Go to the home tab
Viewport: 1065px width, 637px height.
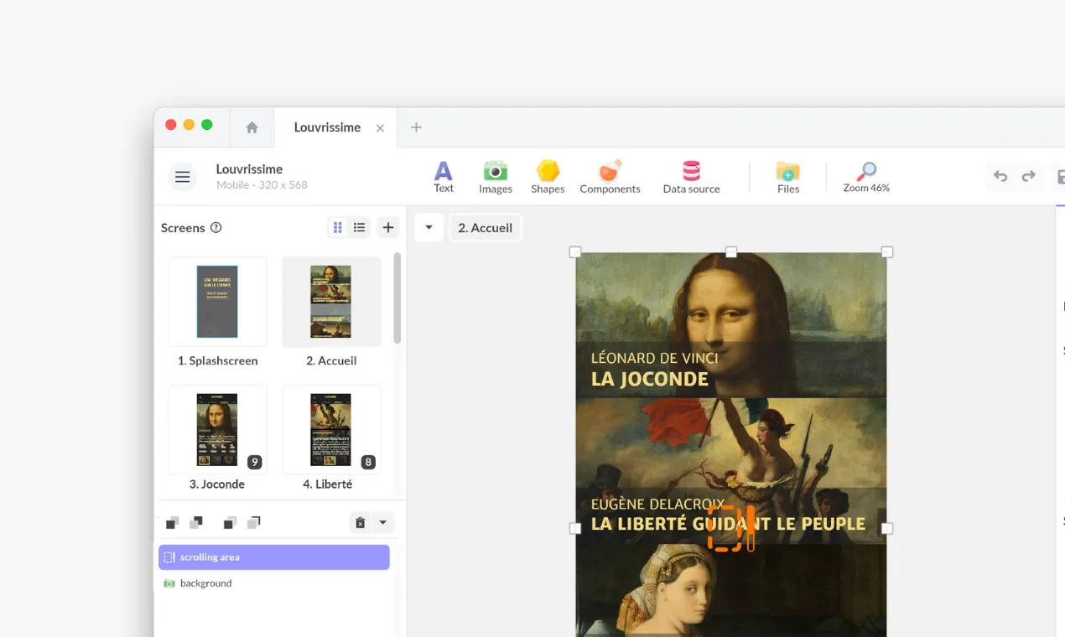[x=251, y=127]
